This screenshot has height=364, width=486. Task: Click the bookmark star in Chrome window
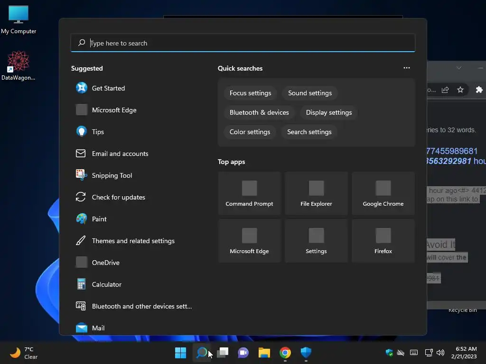pyautogui.click(x=460, y=90)
